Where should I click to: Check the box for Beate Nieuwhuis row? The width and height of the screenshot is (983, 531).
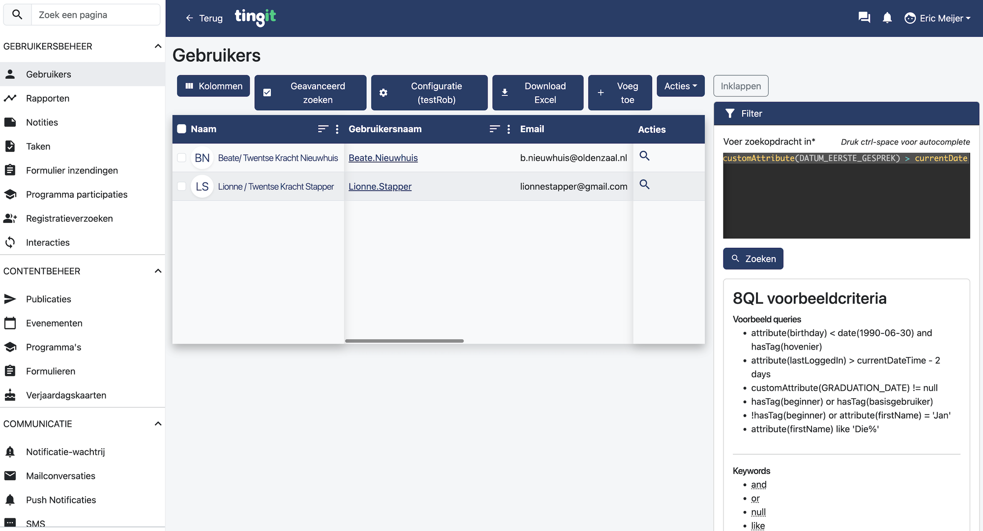point(182,158)
